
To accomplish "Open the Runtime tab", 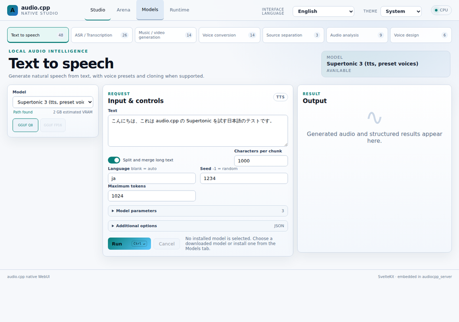I will [180, 10].
